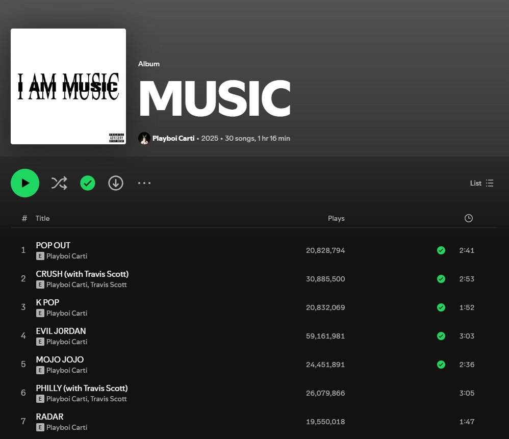
Task: Open the List view options dropdown
Action: (482, 183)
